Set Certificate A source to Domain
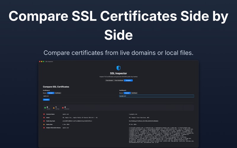The height and width of the screenshot is (148, 237). [51, 93]
